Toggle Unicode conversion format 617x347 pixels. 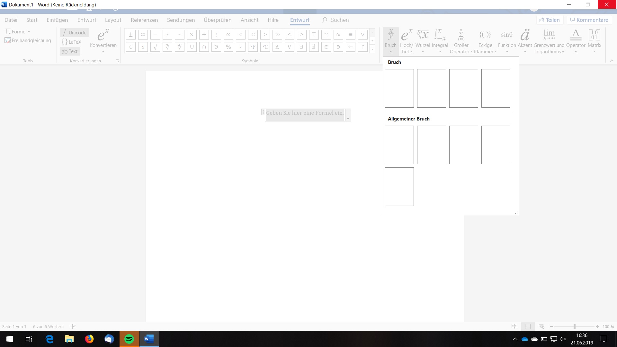75,32
